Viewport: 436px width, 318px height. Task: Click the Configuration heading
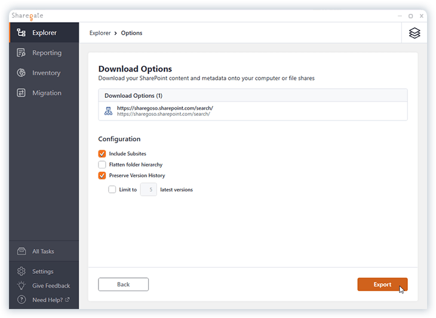[119, 139]
